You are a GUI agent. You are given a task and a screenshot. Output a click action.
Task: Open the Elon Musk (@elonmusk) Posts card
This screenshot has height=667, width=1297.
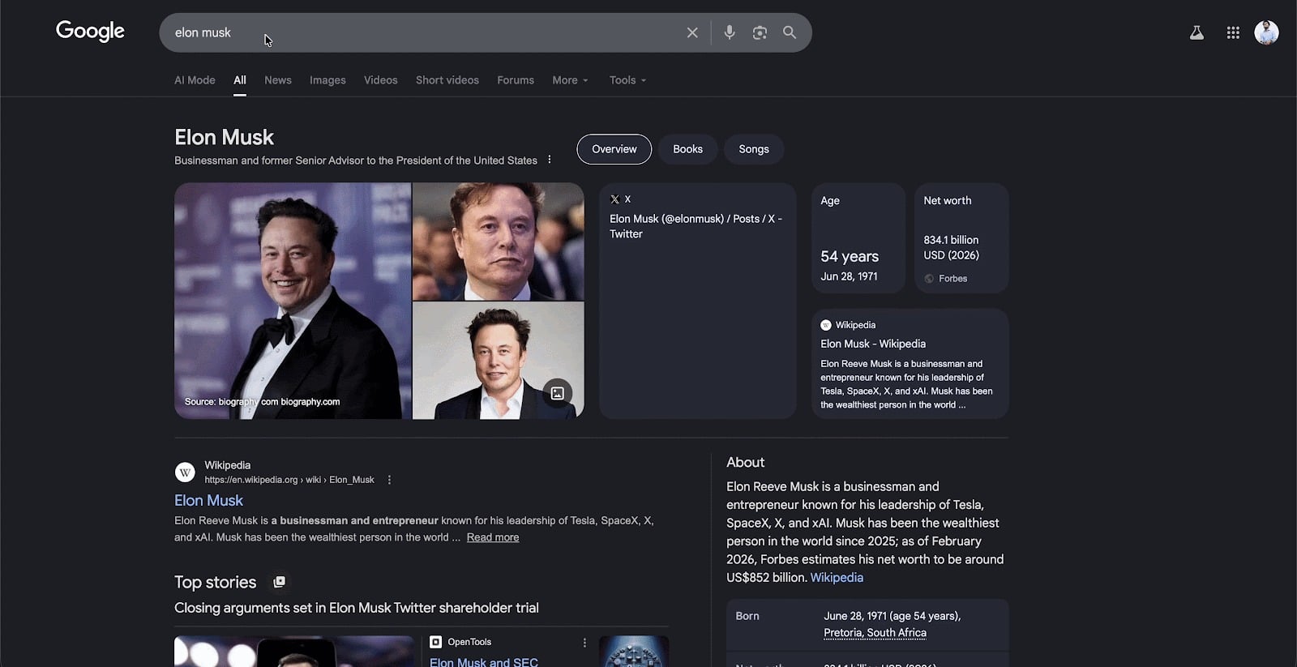coord(698,301)
